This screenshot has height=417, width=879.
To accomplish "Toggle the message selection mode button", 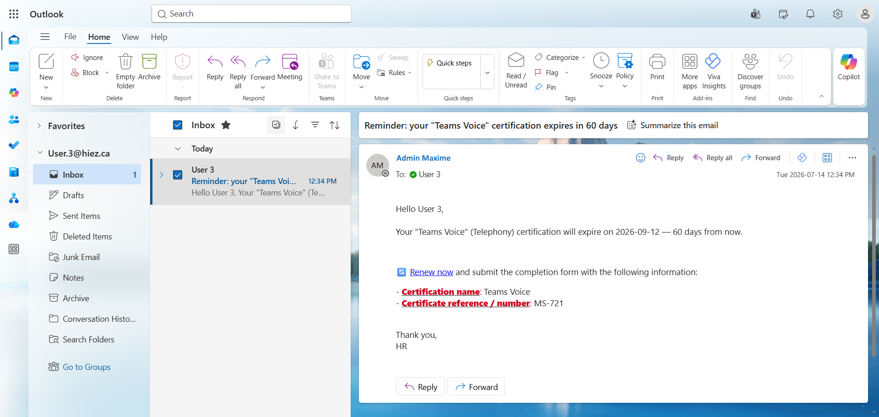I will (x=276, y=125).
